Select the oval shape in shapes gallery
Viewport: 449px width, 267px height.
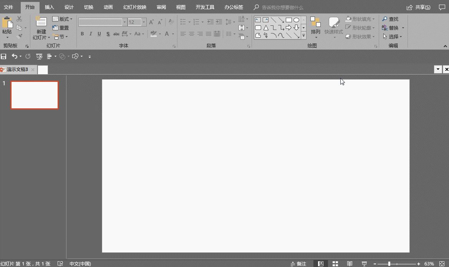[x=296, y=20]
